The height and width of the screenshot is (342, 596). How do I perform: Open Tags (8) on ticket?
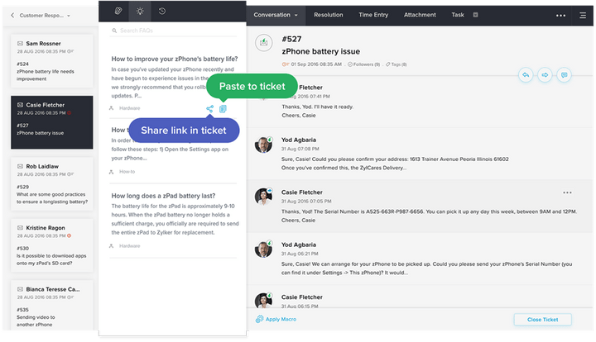396,64
